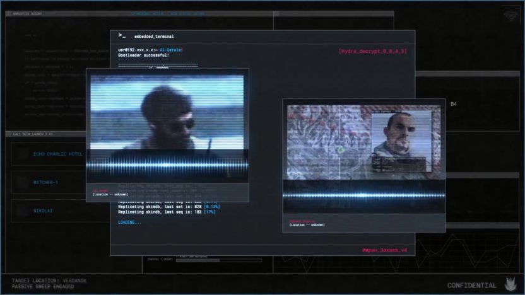The height and width of the screenshot is (295, 525).
Task: Click the Al-Qatala host name in terminal
Action: (x=171, y=50)
